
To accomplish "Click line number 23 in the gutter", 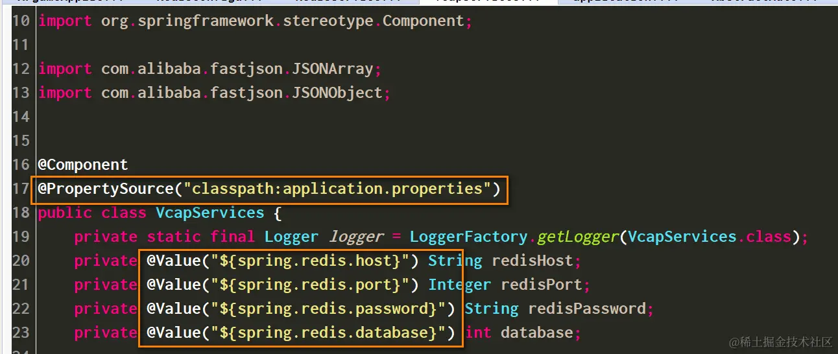I will tap(21, 333).
